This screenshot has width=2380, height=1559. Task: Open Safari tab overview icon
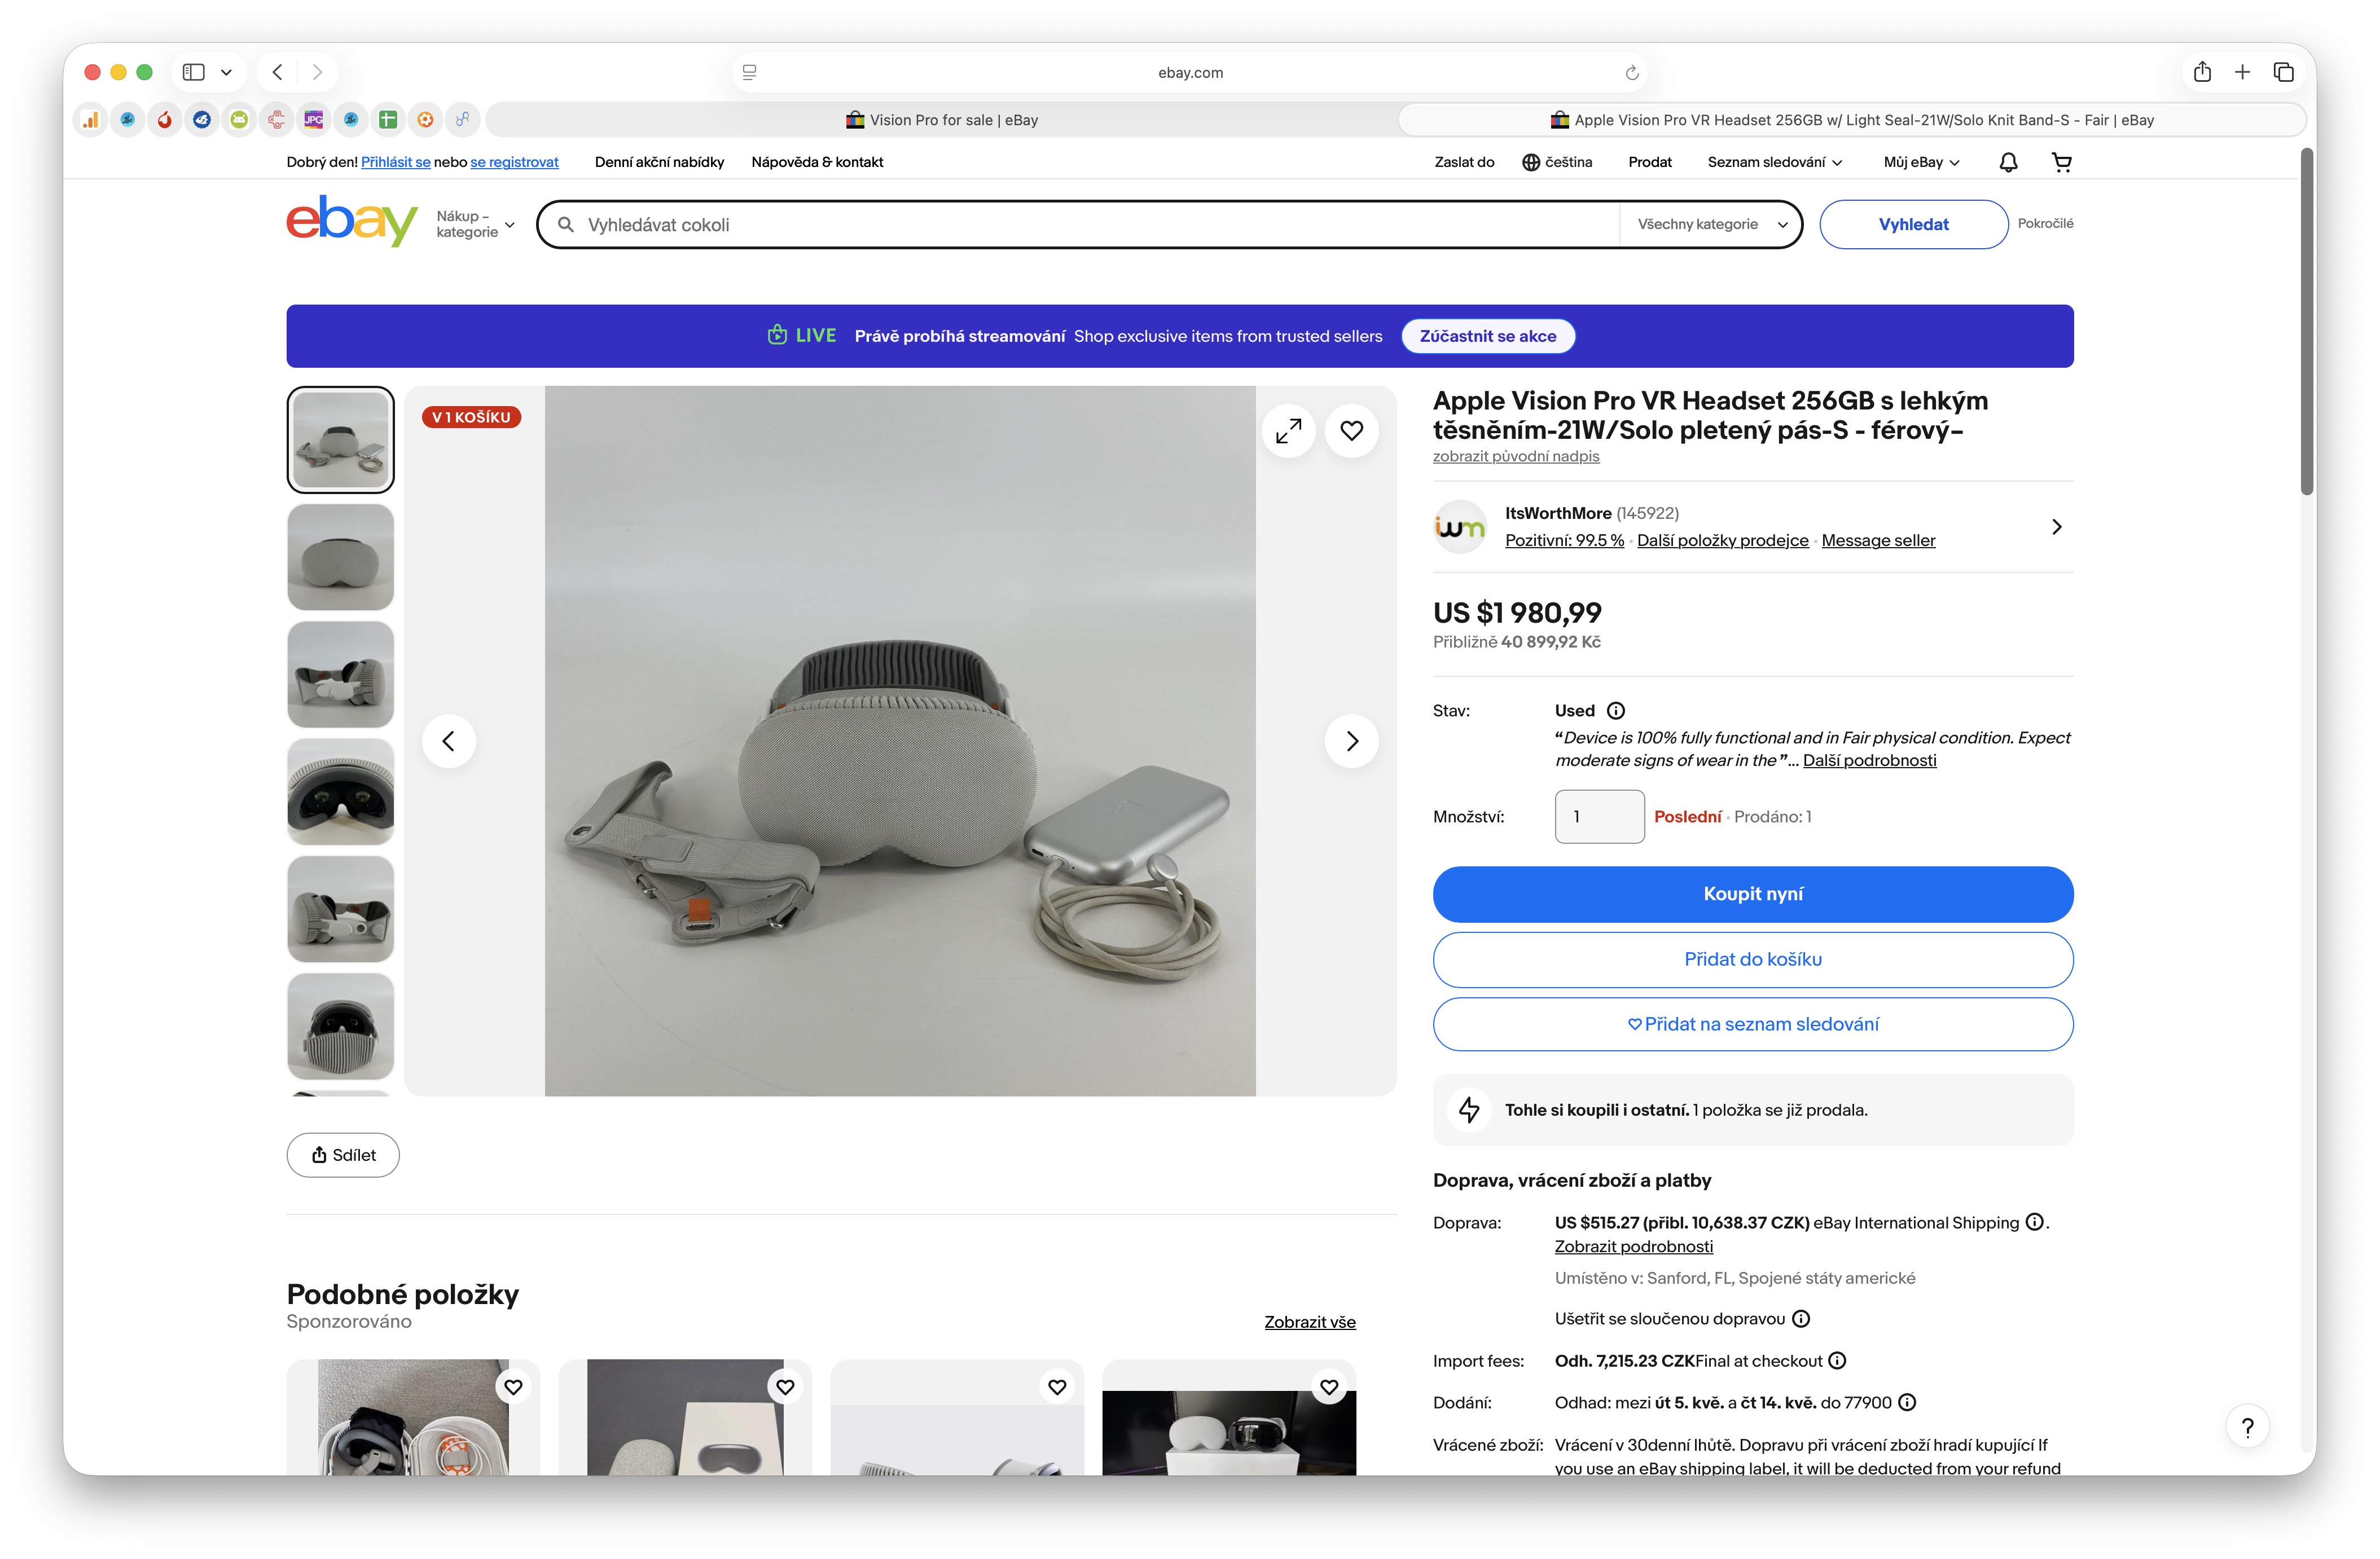pyautogui.click(x=2283, y=72)
